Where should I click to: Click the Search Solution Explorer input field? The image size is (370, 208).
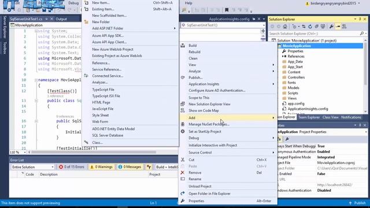pos(314,34)
